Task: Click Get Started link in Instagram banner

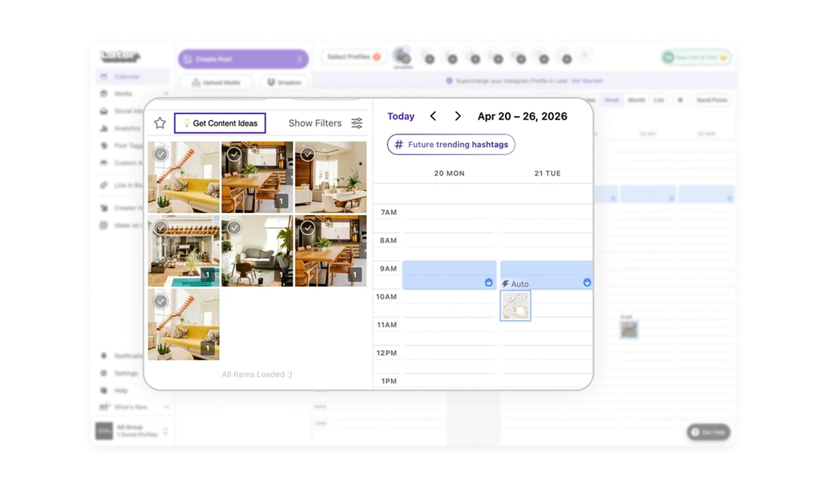Action: 587,81
